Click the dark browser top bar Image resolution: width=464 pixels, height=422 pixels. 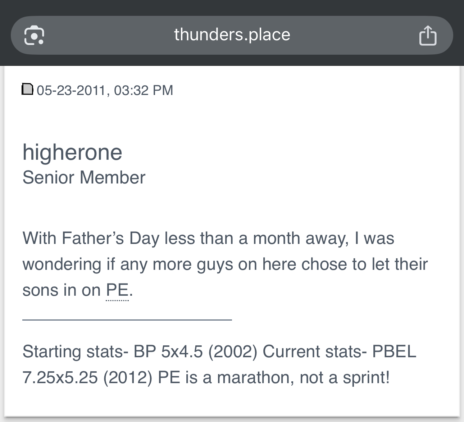[232, 7]
